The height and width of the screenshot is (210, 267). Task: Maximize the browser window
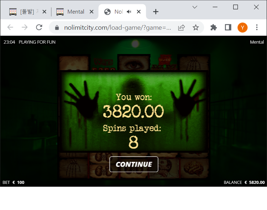click(x=235, y=7)
